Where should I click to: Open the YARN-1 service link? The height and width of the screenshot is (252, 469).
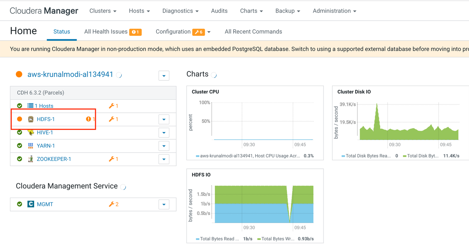(x=46, y=146)
